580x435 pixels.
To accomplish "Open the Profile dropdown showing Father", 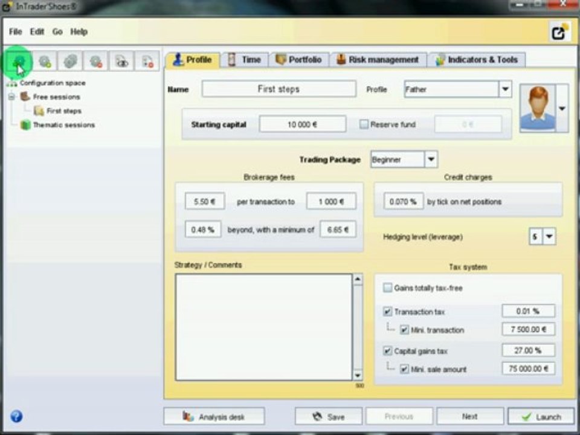I will 505,89.
